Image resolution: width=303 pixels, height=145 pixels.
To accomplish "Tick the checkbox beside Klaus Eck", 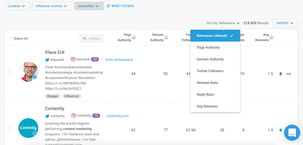I will pyautogui.click(x=10, y=73).
